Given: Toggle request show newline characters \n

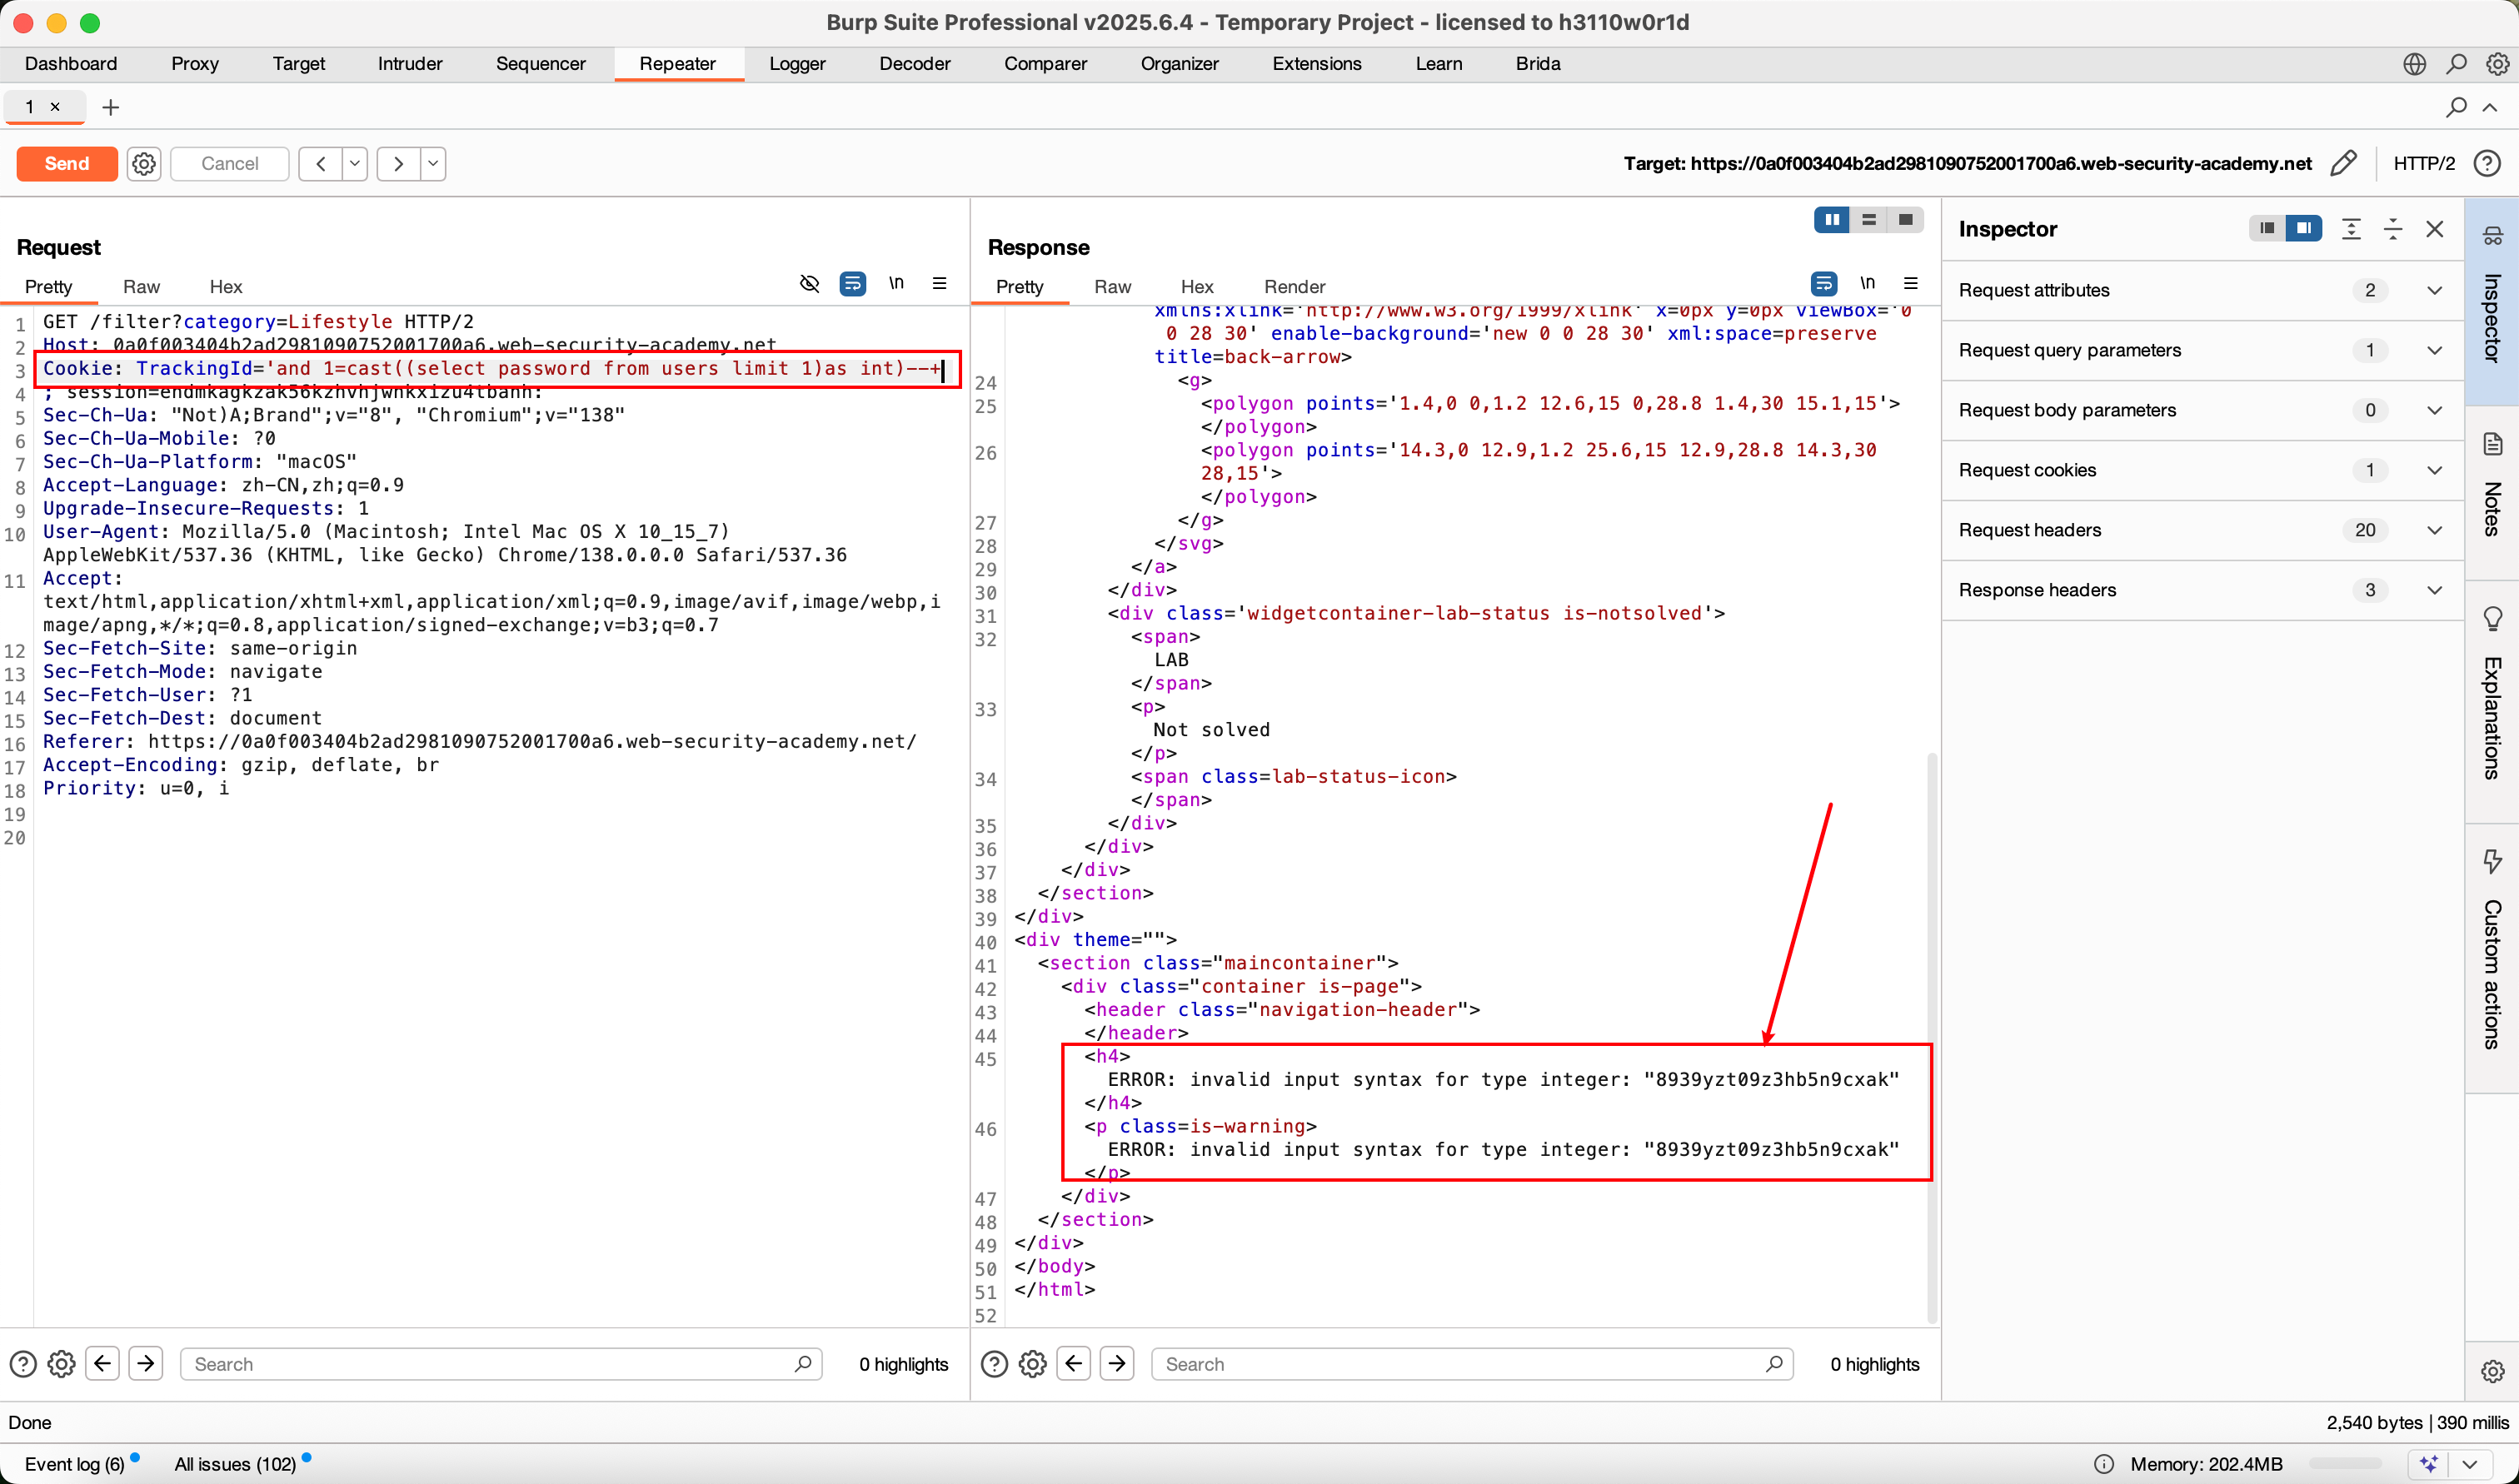Looking at the screenshot, I should pyautogui.click(x=896, y=283).
